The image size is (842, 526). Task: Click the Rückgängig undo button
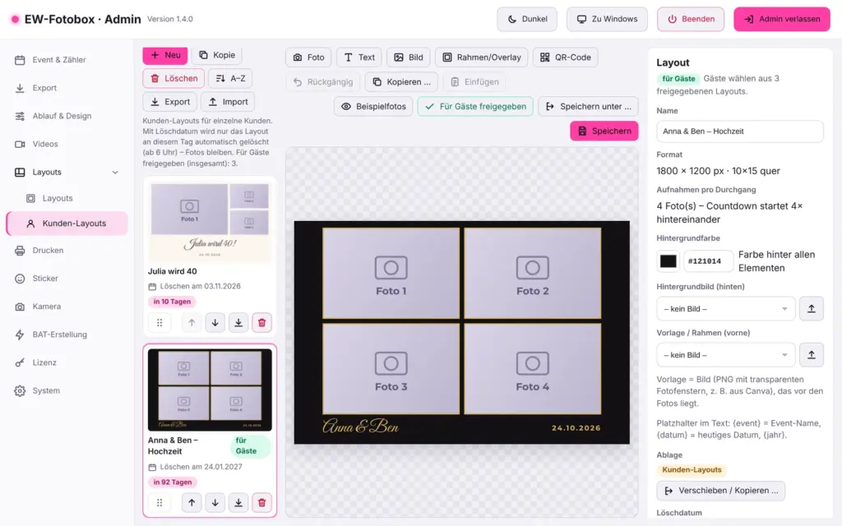(322, 82)
